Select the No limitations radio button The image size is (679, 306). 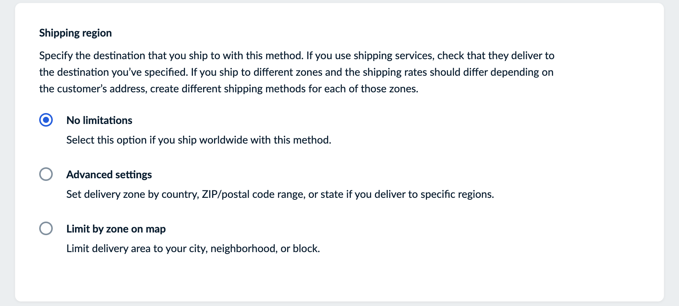(x=46, y=120)
